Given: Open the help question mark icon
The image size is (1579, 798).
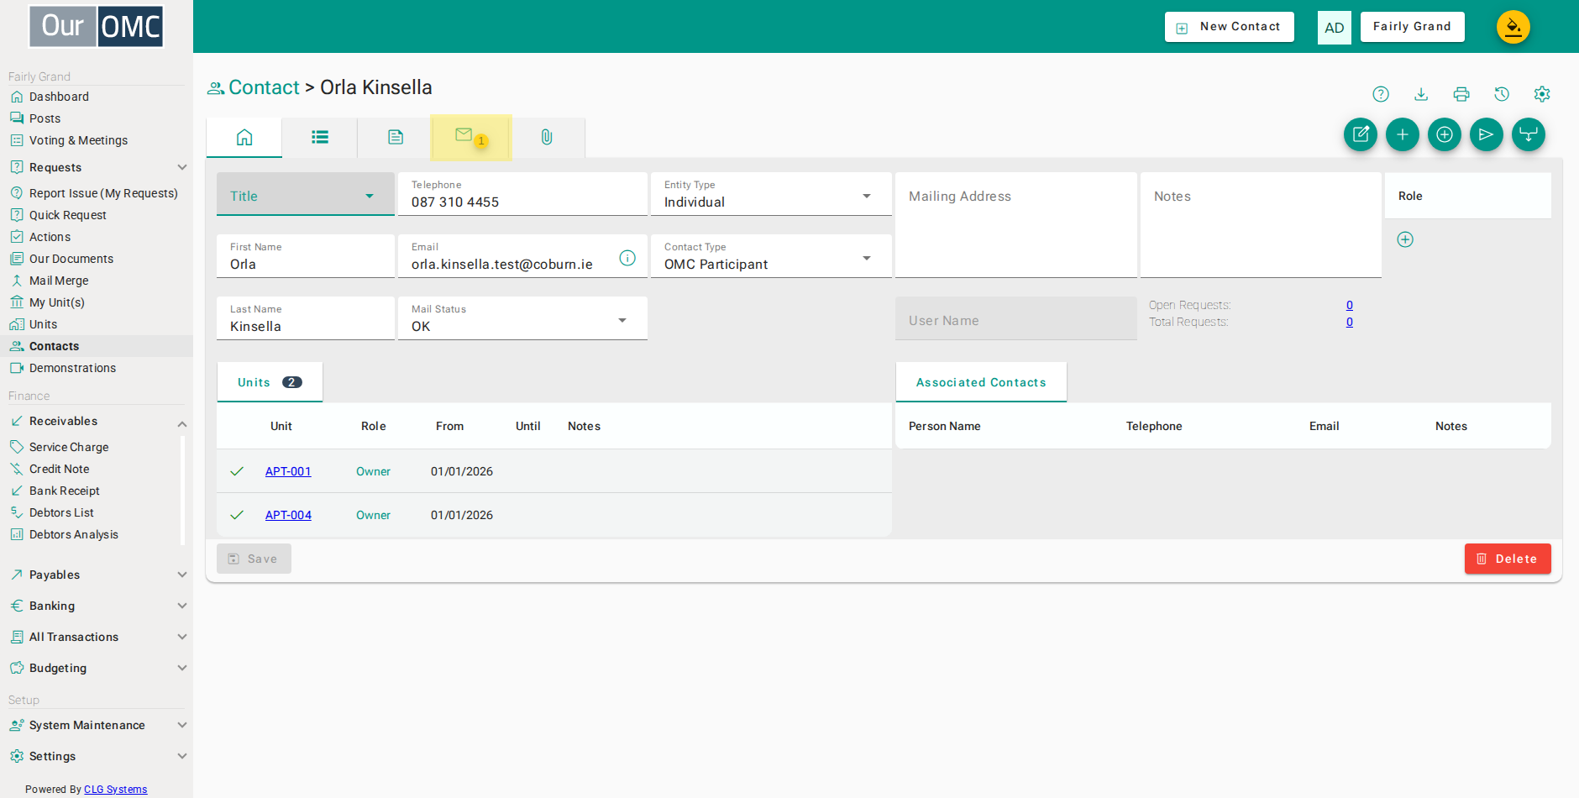Looking at the screenshot, I should click(x=1381, y=94).
